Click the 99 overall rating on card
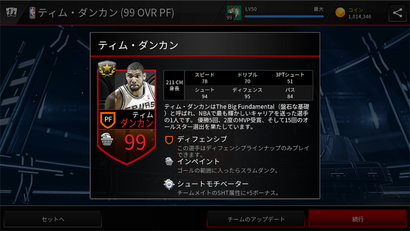The width and height of the screenshot is (410, 231). [x=135, y=142]
